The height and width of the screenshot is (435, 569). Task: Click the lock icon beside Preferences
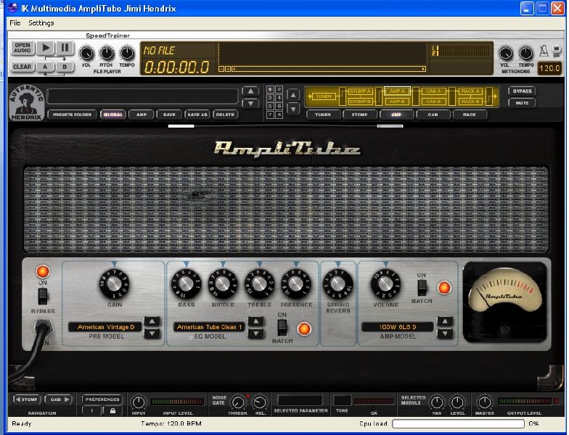point(112,410)
